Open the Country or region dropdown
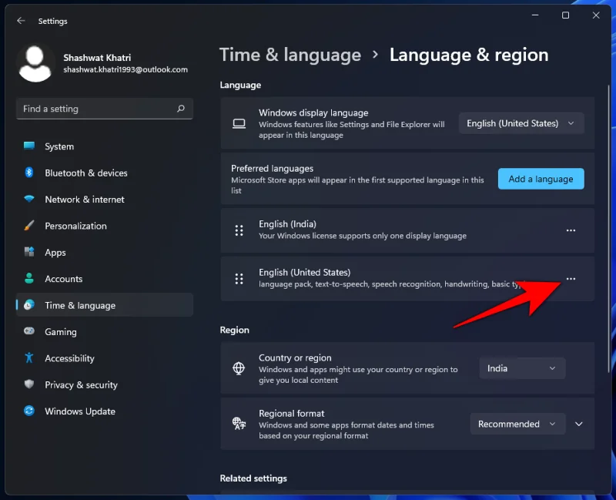Viewport: 616px width, 500px height. [x=522, y=368]
